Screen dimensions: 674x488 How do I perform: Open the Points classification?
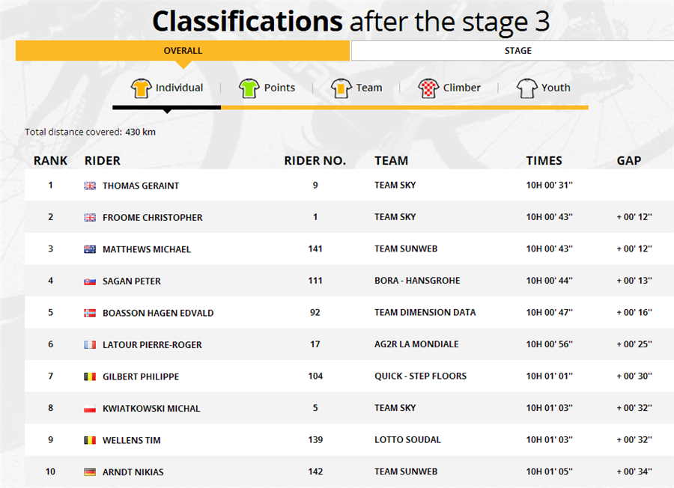click(x=279, y=88)
